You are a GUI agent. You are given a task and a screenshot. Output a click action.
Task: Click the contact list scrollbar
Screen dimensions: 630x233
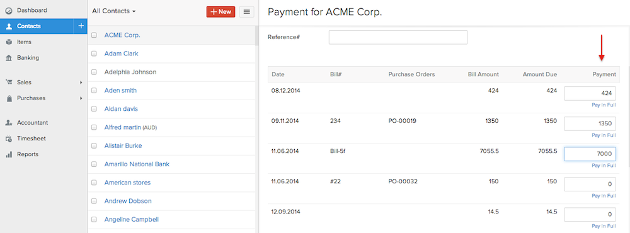click(x=257, y=36)
